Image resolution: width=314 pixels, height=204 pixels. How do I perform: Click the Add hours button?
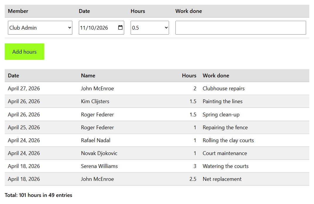click(24, 52)
